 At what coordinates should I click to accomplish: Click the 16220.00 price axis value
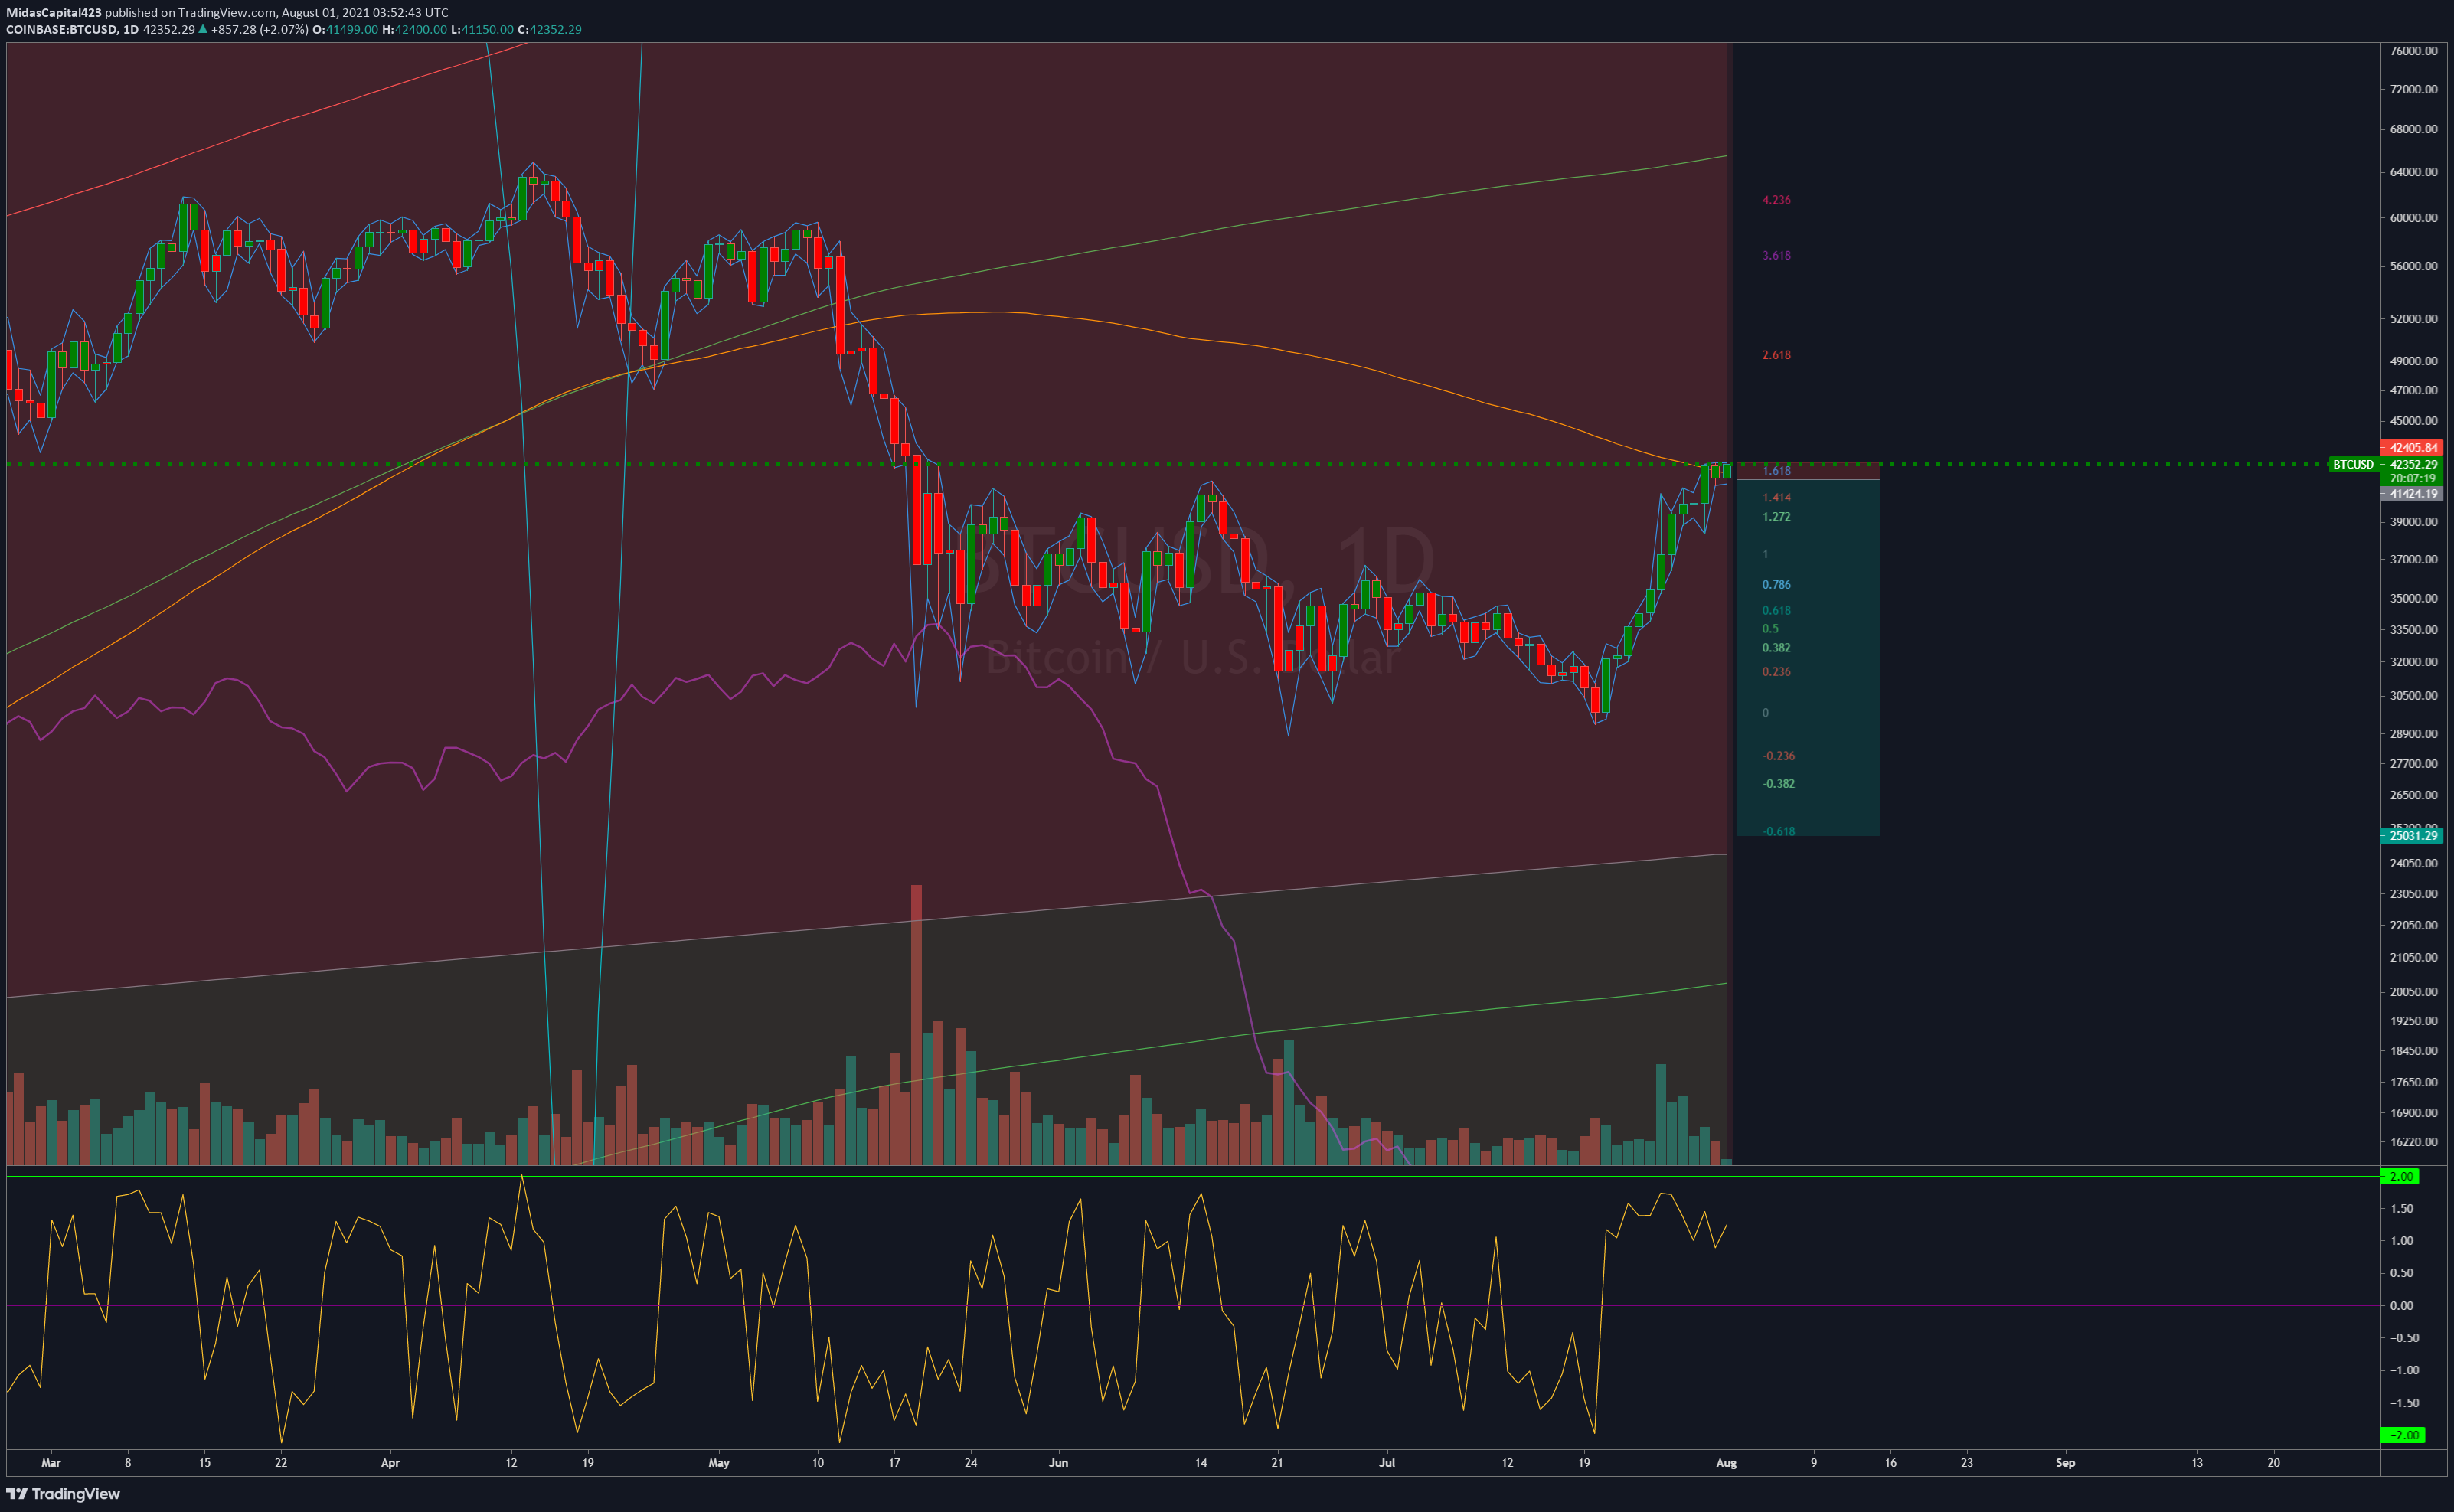[2413, 1142]
